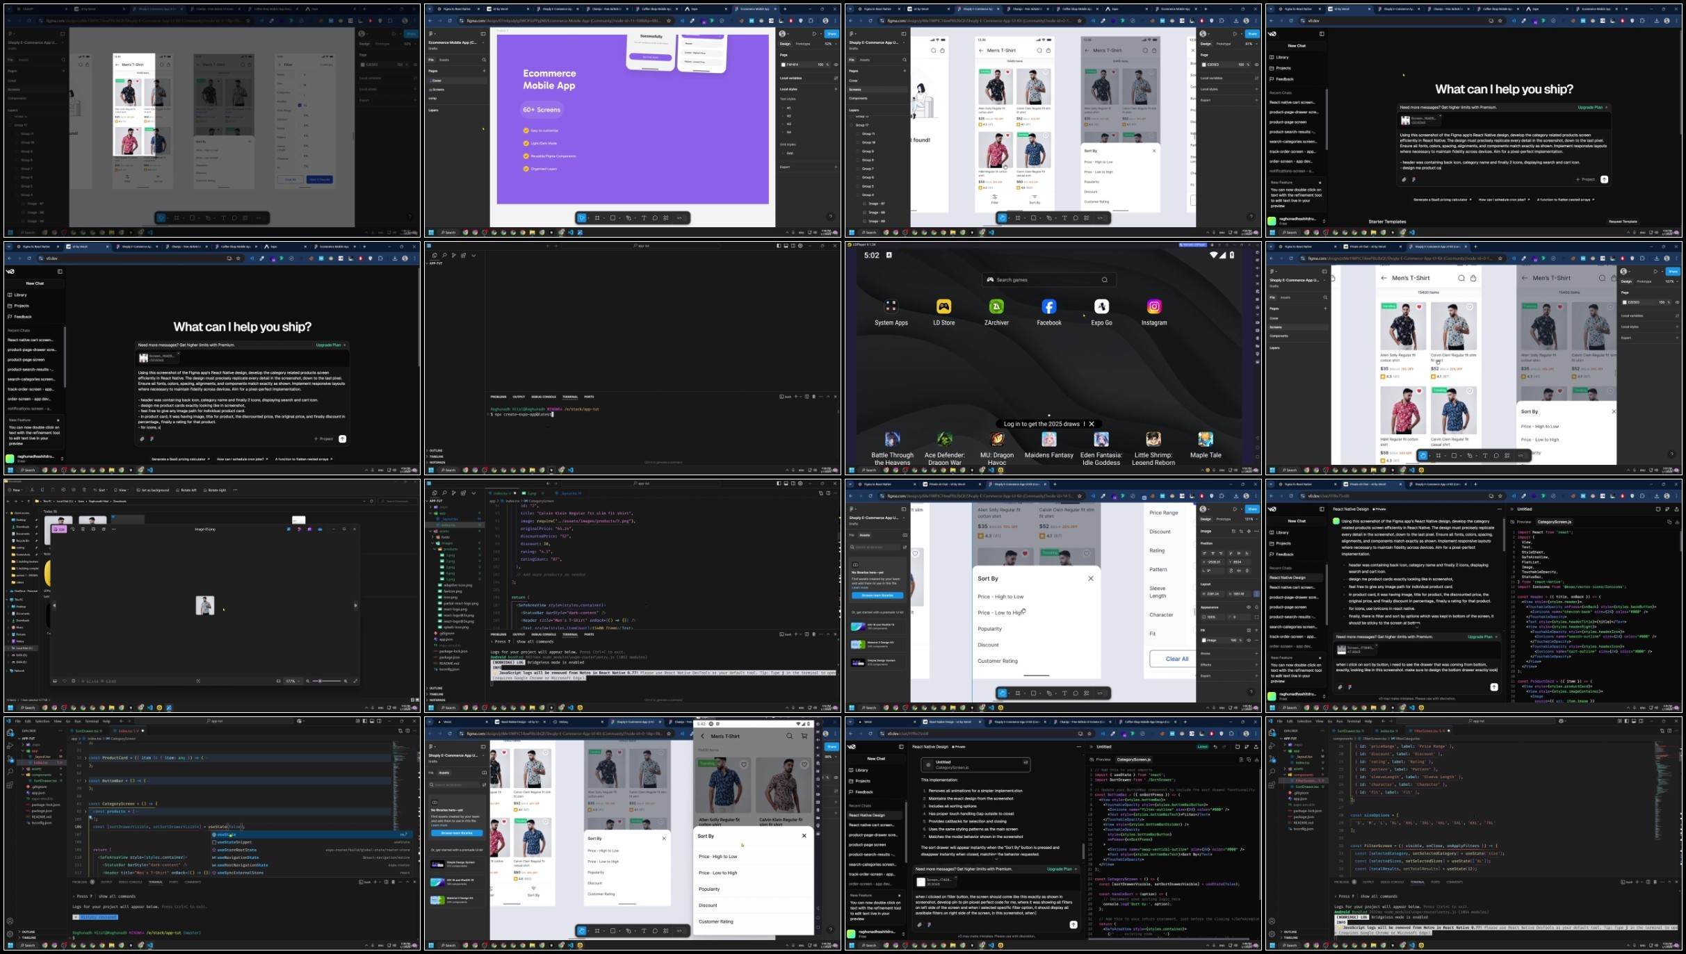The width and height of the screenshot is (1686, 954).
Task: Click Search Downloads field in File Explorer
Action: [x=398, y=501]
